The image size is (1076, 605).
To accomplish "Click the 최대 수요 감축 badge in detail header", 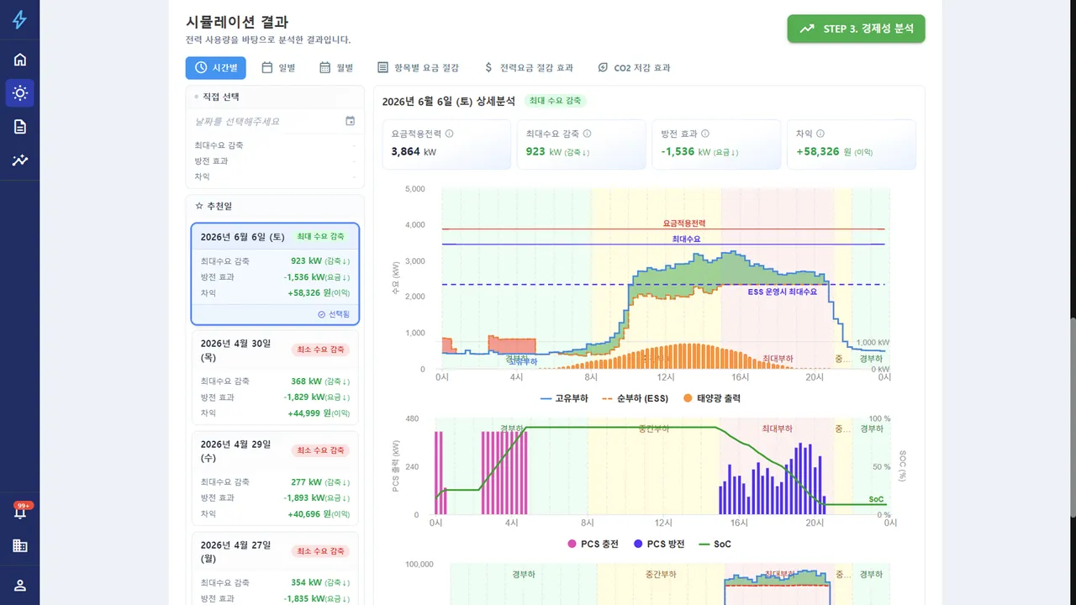I will click(555, 101).
